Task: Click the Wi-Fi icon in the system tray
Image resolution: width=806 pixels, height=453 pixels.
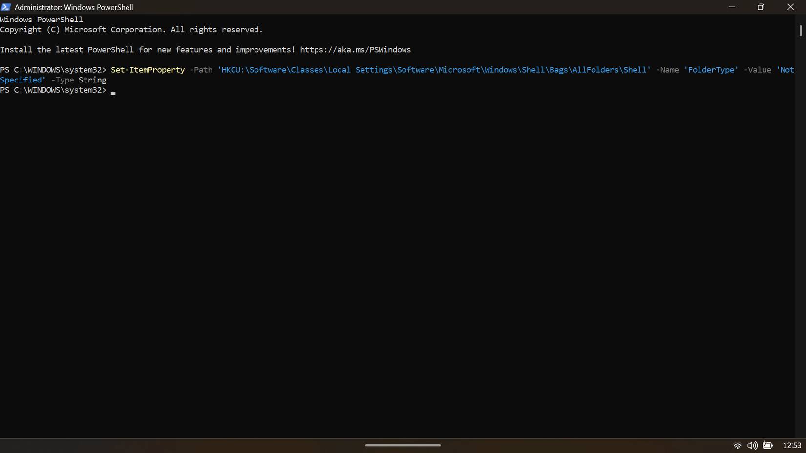Action: click(737, 445)
